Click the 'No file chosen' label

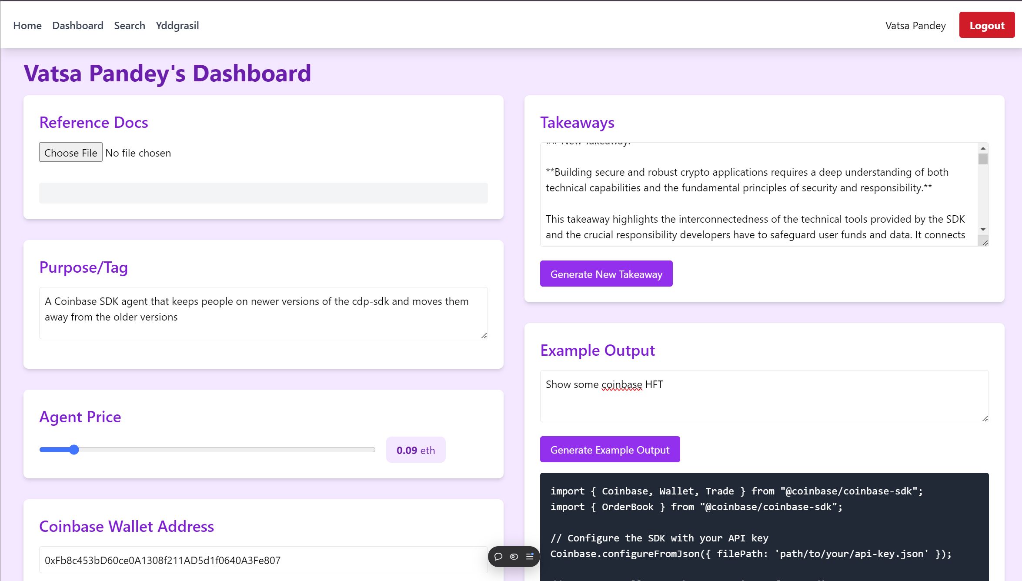[x=138, y=153]
